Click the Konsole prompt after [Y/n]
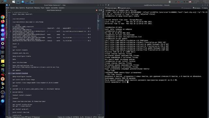 point(128,82)
